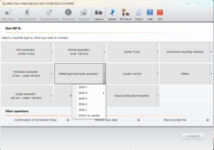Viewport: 214px width, 150px height.
Task: Open the Troubleshooting stethoscope icon
Action: [x=49, y=15]
